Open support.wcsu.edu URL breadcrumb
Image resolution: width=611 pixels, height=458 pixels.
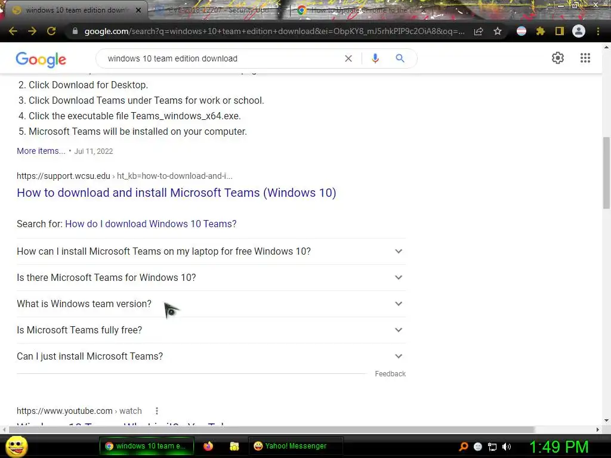(x=125, y=176)
